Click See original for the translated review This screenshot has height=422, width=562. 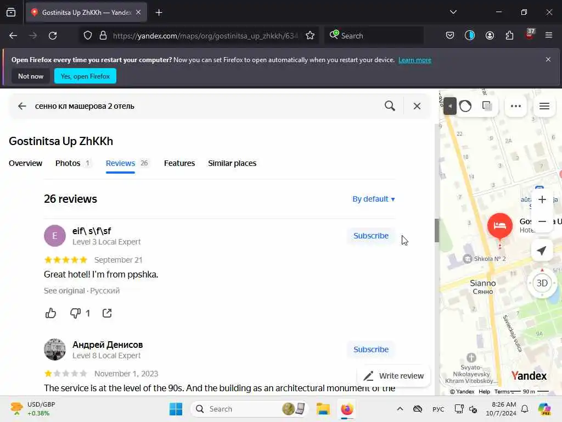(x=64, y=291)
